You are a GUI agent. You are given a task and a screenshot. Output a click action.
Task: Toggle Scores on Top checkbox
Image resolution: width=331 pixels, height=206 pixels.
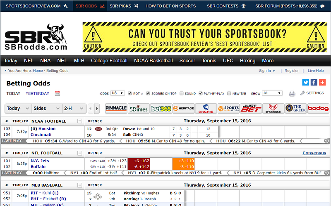(x=148, y=93)
